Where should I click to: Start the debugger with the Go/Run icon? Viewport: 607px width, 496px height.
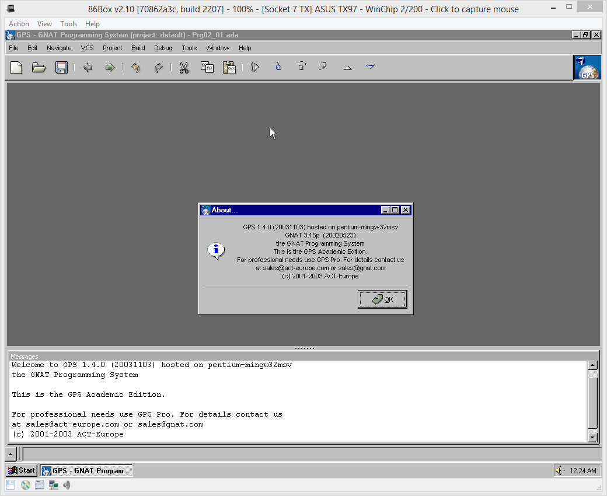coord(255,67)
